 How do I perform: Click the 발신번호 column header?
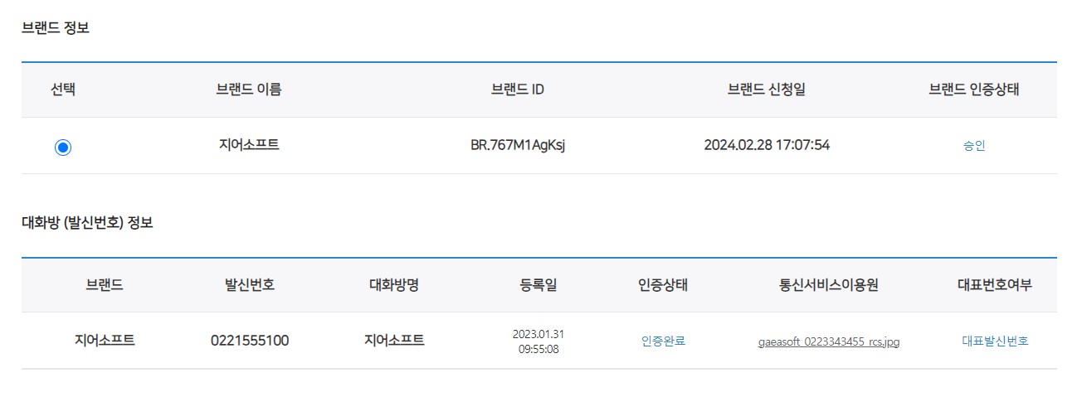click(x=250, y=285)
